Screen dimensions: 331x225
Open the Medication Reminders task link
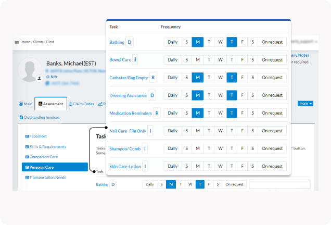coord(131,113)
